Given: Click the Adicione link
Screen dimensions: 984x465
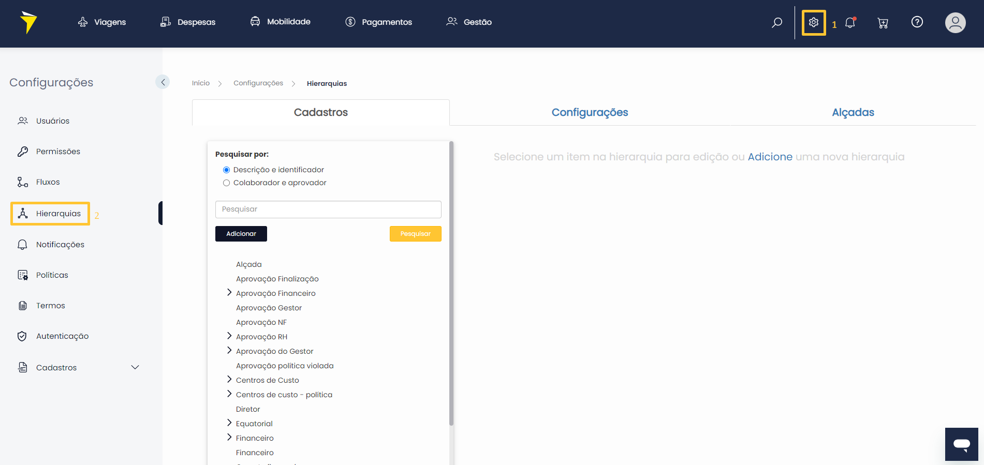Looking at the screenshot, I should coord(770,157).
